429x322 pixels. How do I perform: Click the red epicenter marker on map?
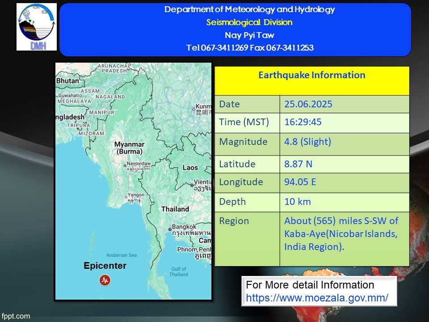pyautogui.click(x=105, y=280)
